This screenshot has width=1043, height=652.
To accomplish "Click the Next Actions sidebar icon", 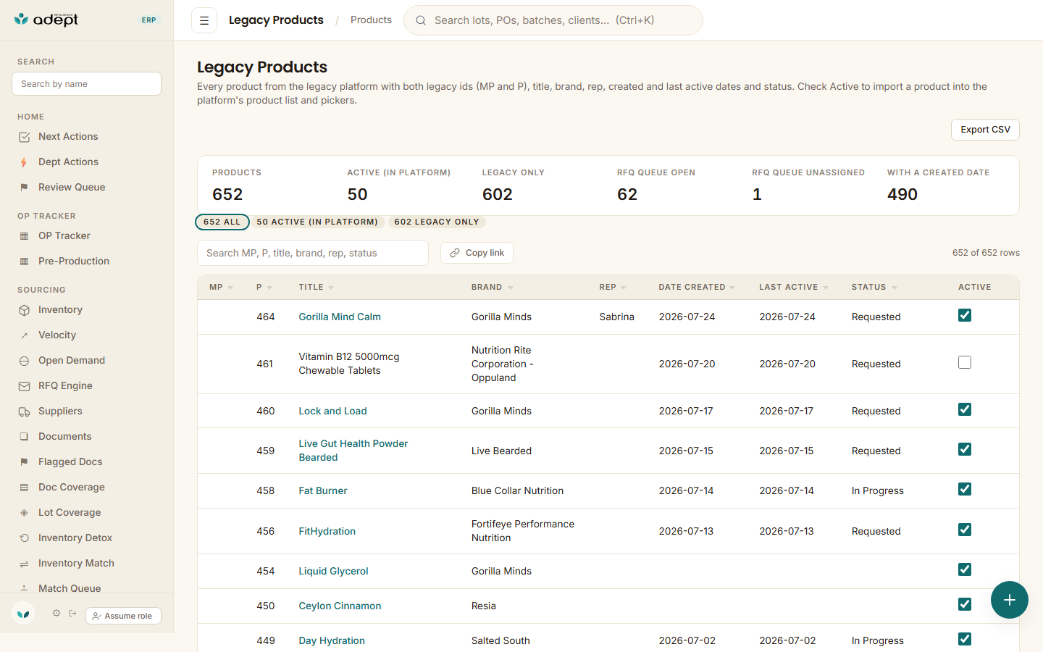I will (x=25, y=137).
